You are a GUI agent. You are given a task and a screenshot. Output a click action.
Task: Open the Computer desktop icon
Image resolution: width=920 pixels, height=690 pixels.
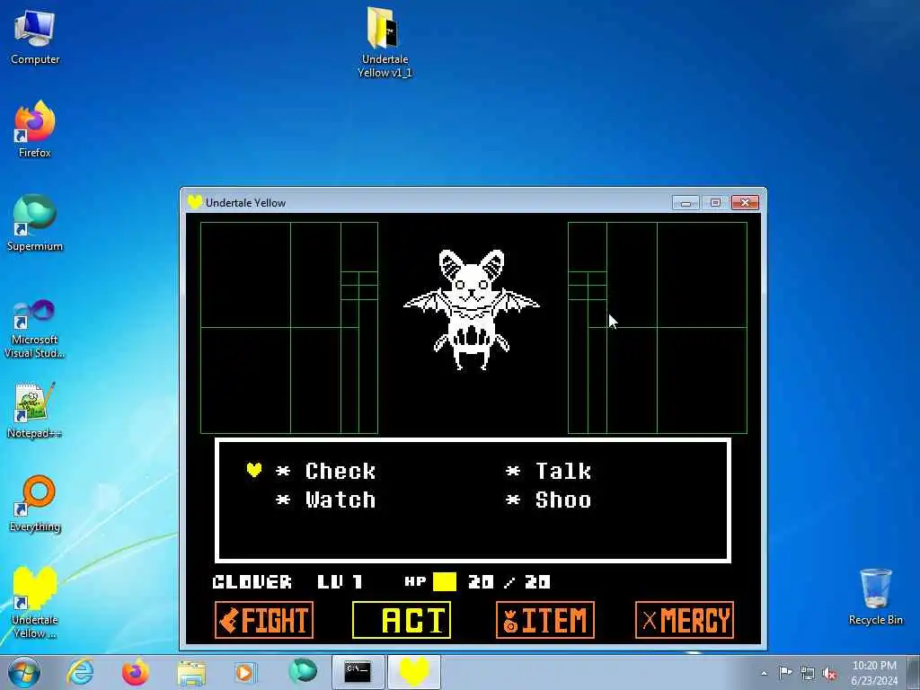[35, 36]
